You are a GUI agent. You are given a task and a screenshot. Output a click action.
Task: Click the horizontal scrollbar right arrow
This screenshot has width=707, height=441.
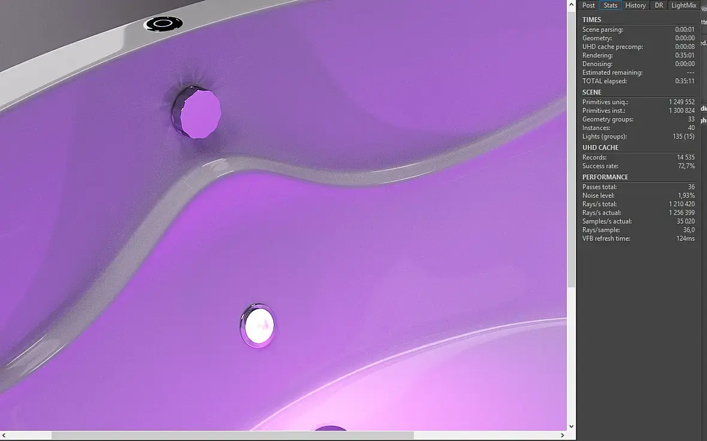click(x=562, y=435)
